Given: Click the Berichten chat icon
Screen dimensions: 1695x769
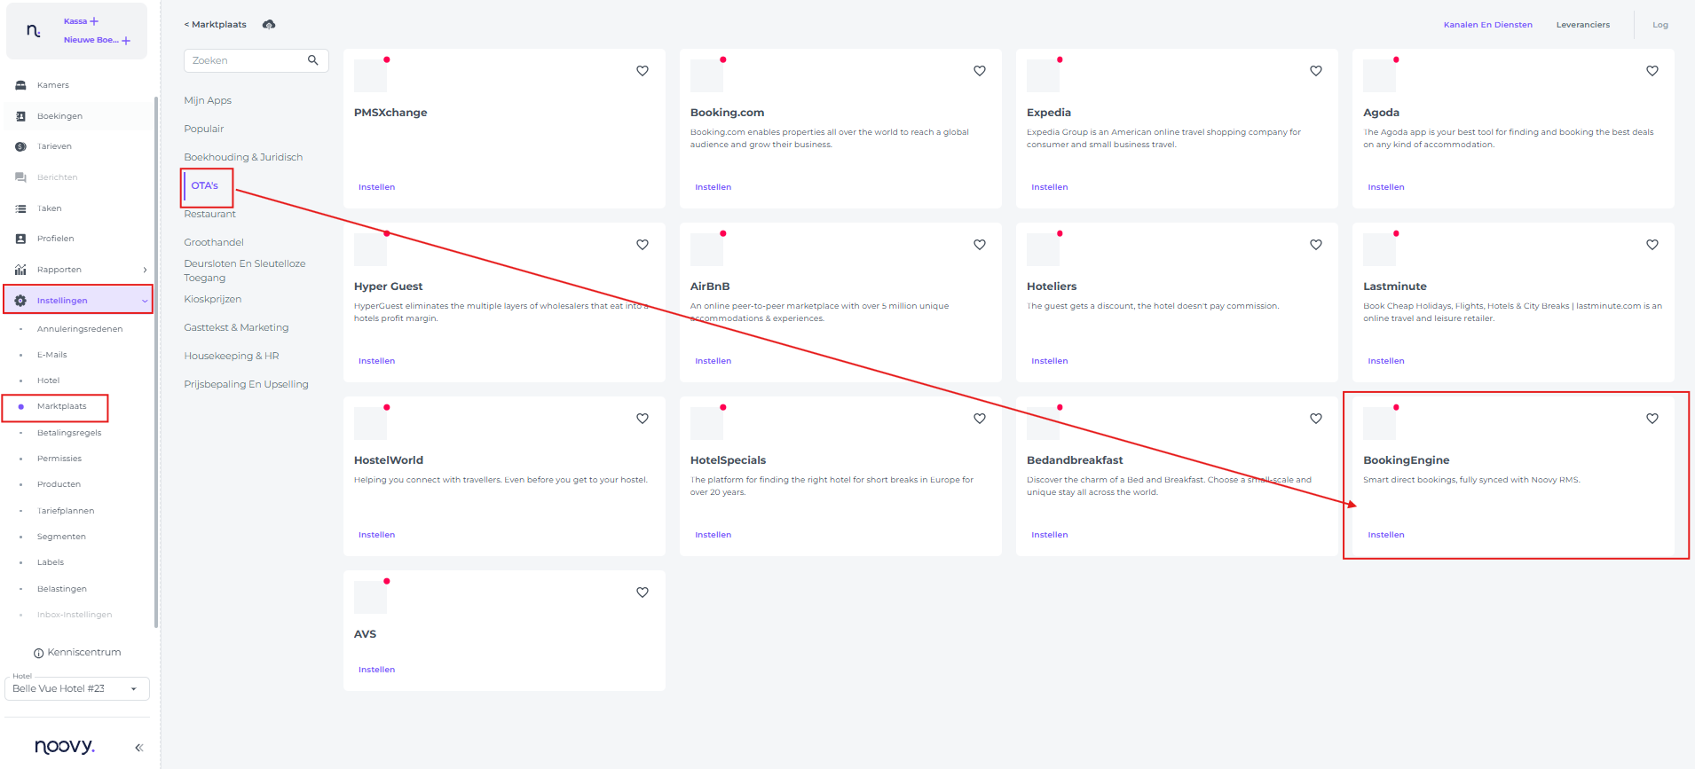Looking at the screenshot, I should pyautogui.click(x=20, y=177).
